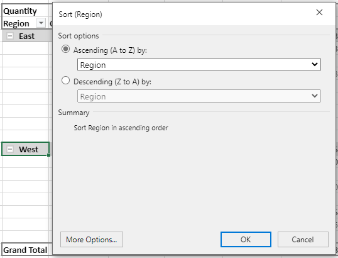Close the Sort (Region) dialog
338x258 pixels.
coord(319,13)
